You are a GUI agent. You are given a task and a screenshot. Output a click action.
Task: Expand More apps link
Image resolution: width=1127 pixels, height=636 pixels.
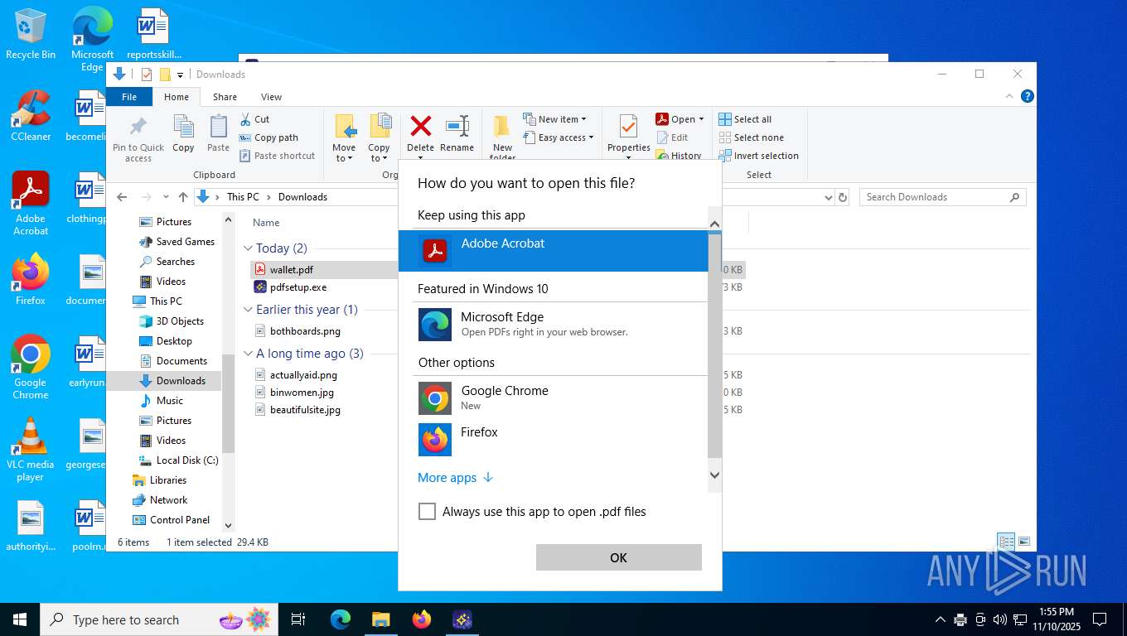[x=455, y=478]
